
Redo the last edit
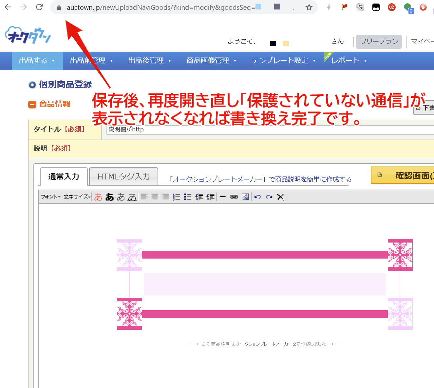(x=269, y=197)
